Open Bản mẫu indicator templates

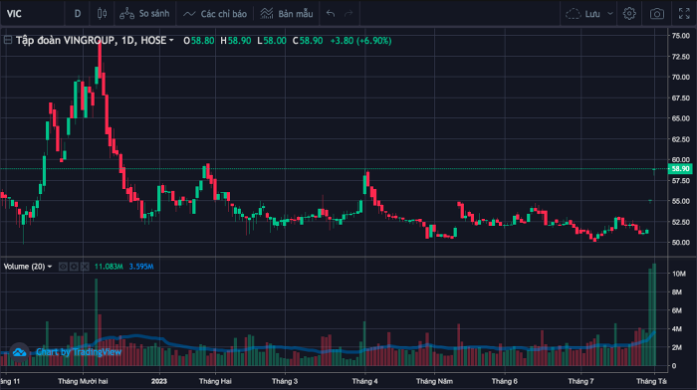point(287,14)
